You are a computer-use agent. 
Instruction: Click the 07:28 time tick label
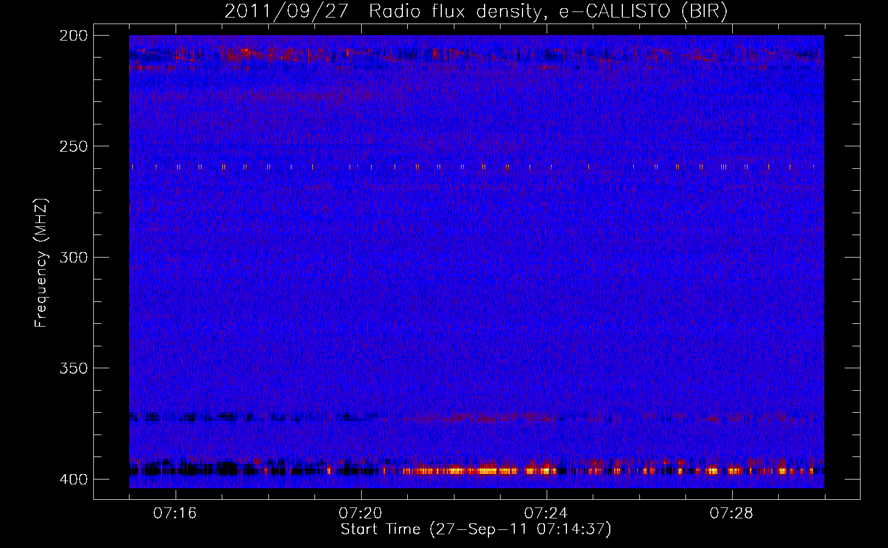[x=731, y=513]
